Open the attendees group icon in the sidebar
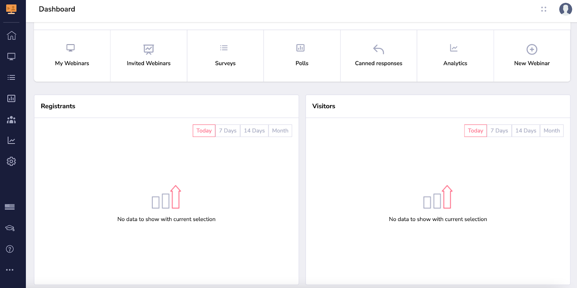Image resolution: width=577 pixels, height=288 pixels. click(x=12, y=120)
